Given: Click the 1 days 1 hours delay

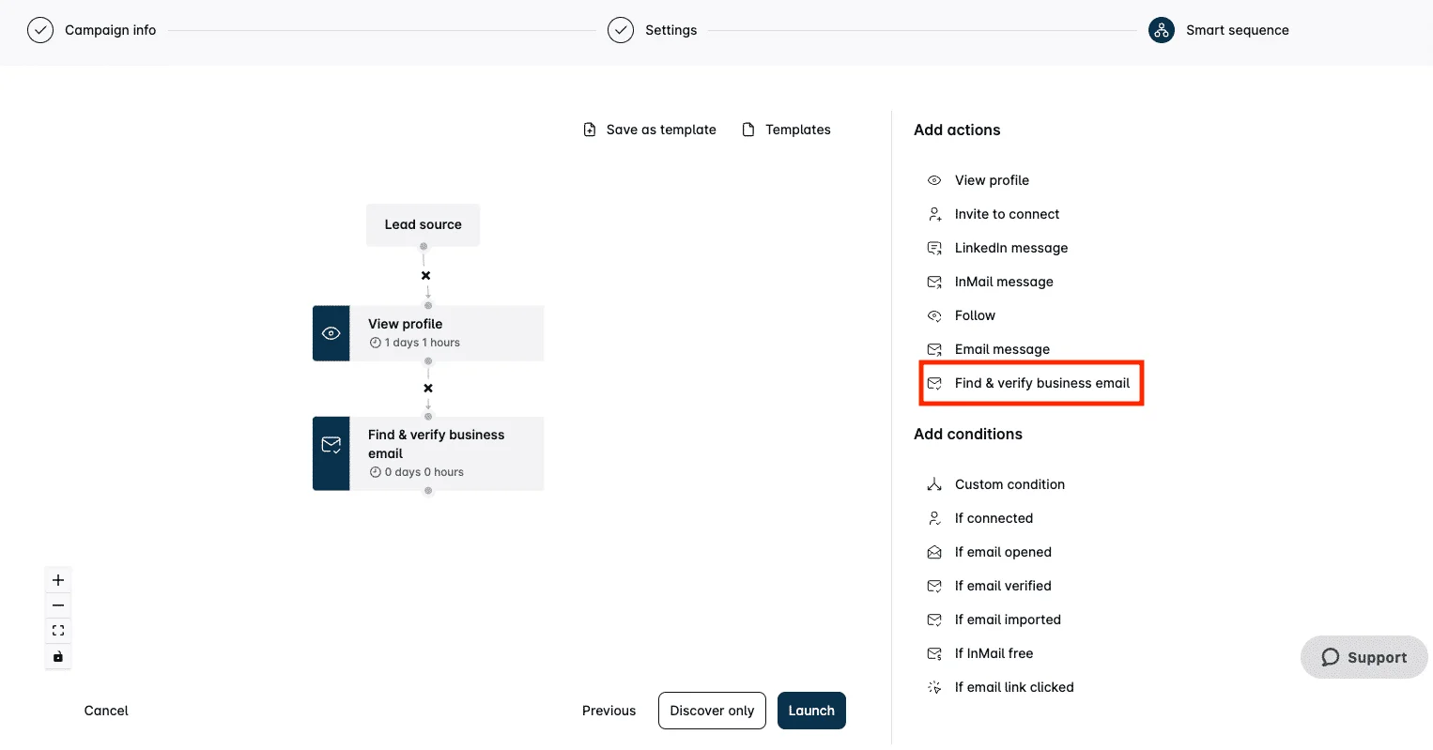Looking at the screenshot, I should pyautogui.click(x=415, y=343).
